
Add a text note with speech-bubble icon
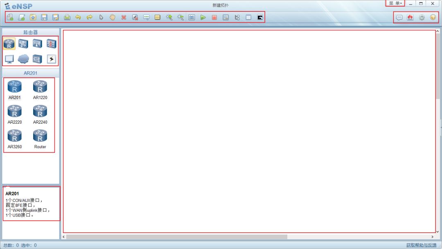coord(146,17)
